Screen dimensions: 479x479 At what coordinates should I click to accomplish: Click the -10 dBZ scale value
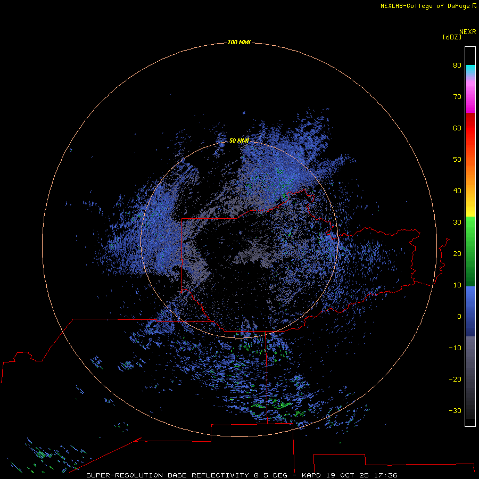tap(455, 348)
